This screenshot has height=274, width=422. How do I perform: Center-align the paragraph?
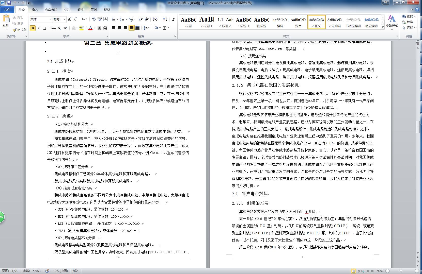coord(119,28)
